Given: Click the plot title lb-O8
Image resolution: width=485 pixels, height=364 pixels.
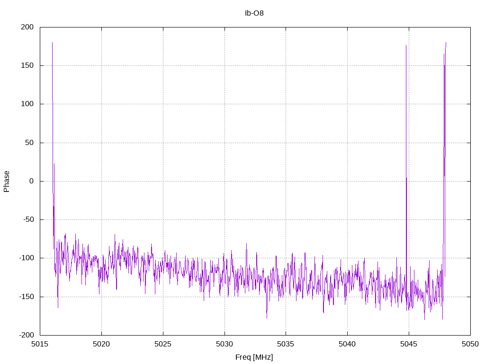Looking at the screenshot, I should point(254,13).
